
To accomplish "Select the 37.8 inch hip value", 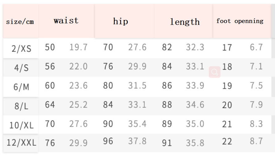I will coord(137,141).
